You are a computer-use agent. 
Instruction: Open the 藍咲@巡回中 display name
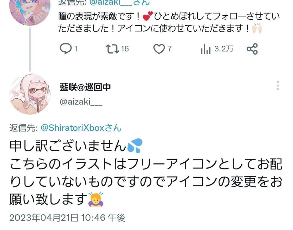tap(85, 87)
